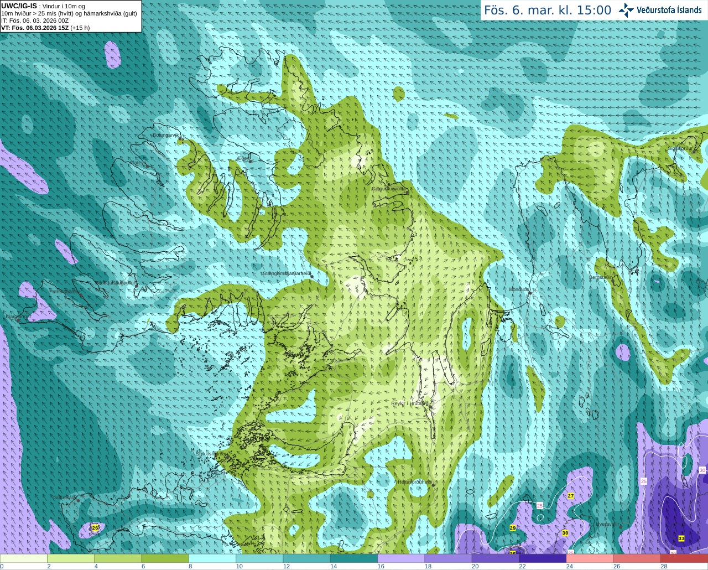Select the 18–20 m/s light purple swatch

pos(449,558)
